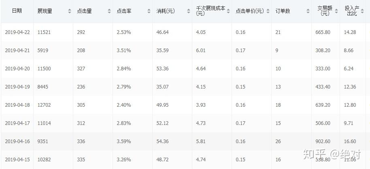This screenshot has width=370, height=169.
Task: Sort by 订单数 using its sort arrows
Action: point(307,11)
